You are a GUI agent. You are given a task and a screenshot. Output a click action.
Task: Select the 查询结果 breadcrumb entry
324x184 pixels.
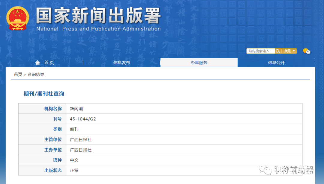point(36,74)
